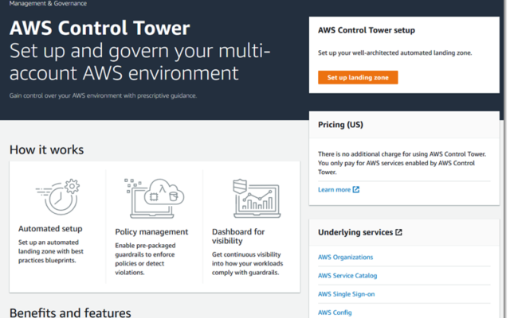Click the Underlying services heading
This screenshot has width=510, height=318.
coord(355,232)
